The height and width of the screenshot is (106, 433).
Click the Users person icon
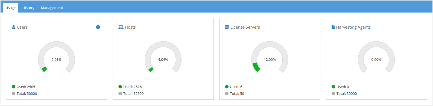click(x=14, y=27)
